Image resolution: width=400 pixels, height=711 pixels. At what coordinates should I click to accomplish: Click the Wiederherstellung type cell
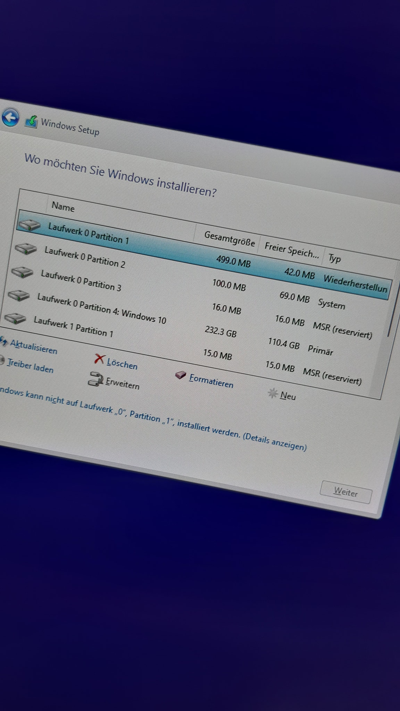355,284
